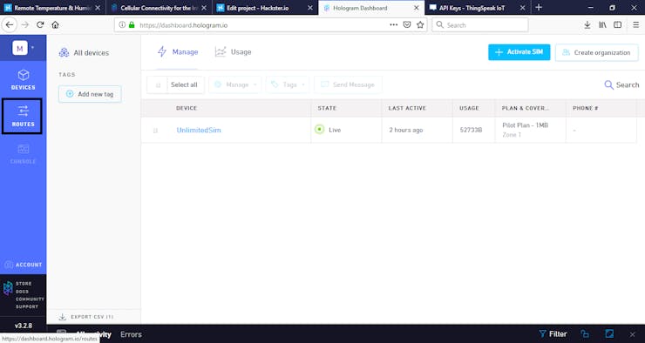Viewport: 645px width, 343px height.
Task: Close the bottom activity panel
Action: click(633, 334)
